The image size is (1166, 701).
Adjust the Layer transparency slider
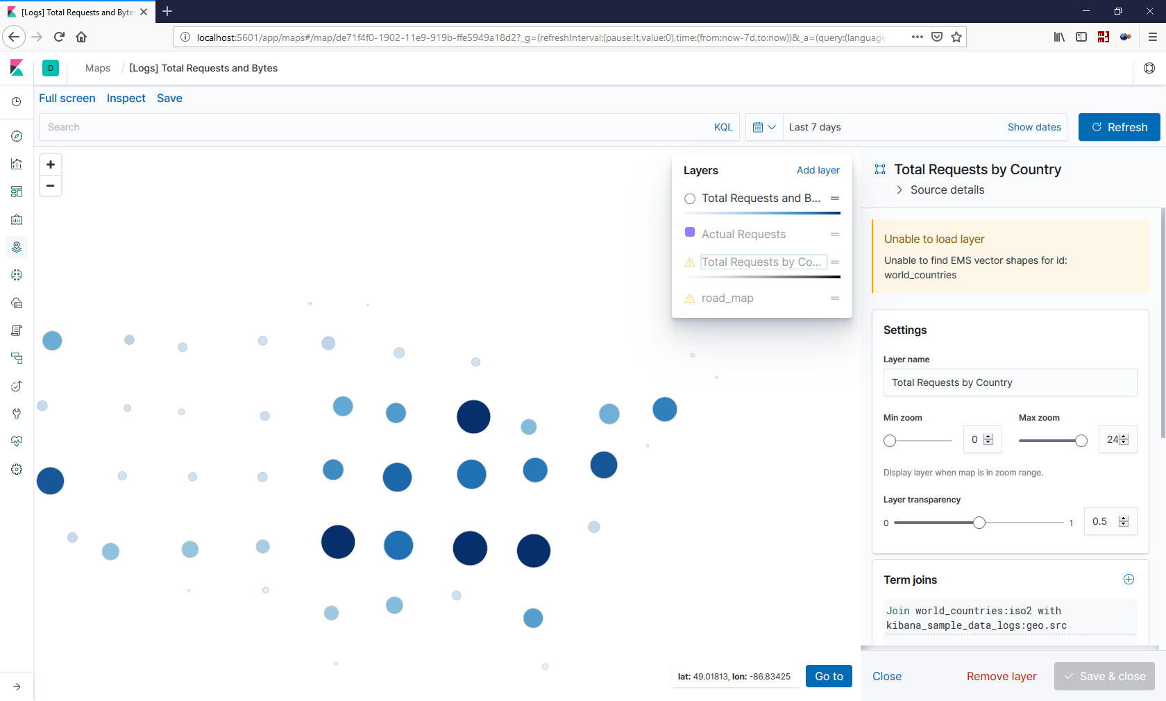(979, 523)
